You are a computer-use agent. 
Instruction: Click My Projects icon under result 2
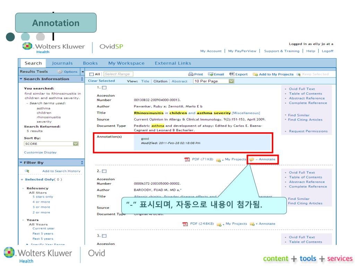[219, 224]
